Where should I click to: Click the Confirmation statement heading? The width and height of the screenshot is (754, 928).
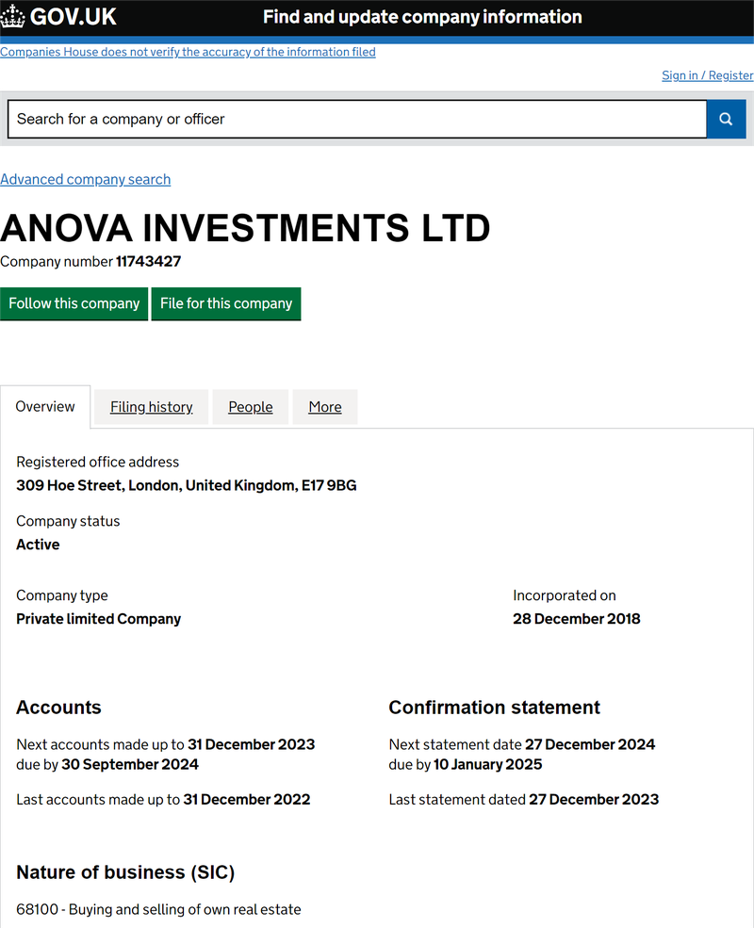pos(494,708)
